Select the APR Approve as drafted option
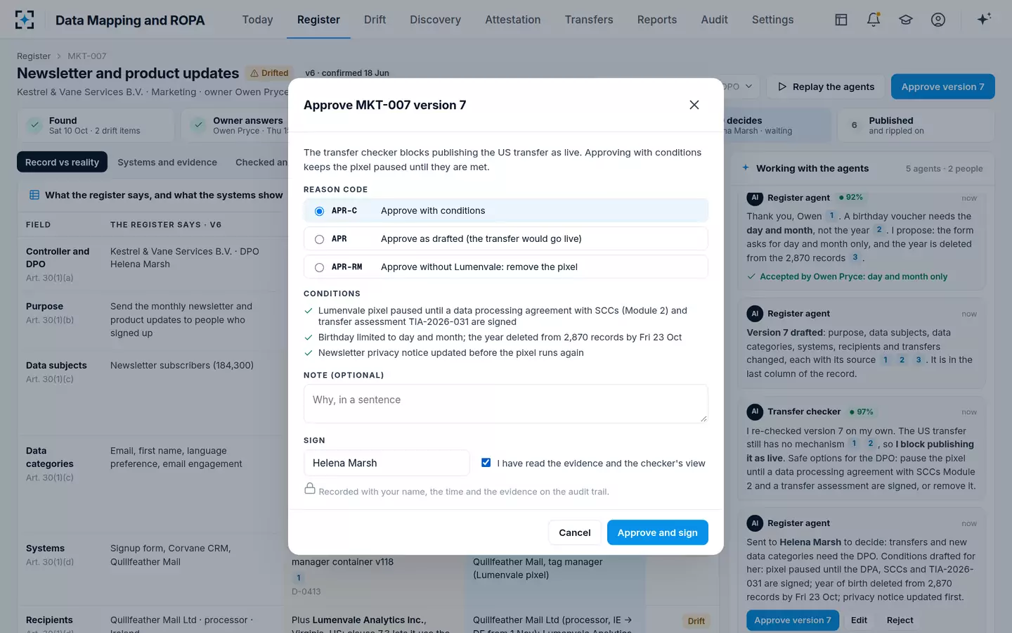 pyautogui.click(x=506, y=238)
